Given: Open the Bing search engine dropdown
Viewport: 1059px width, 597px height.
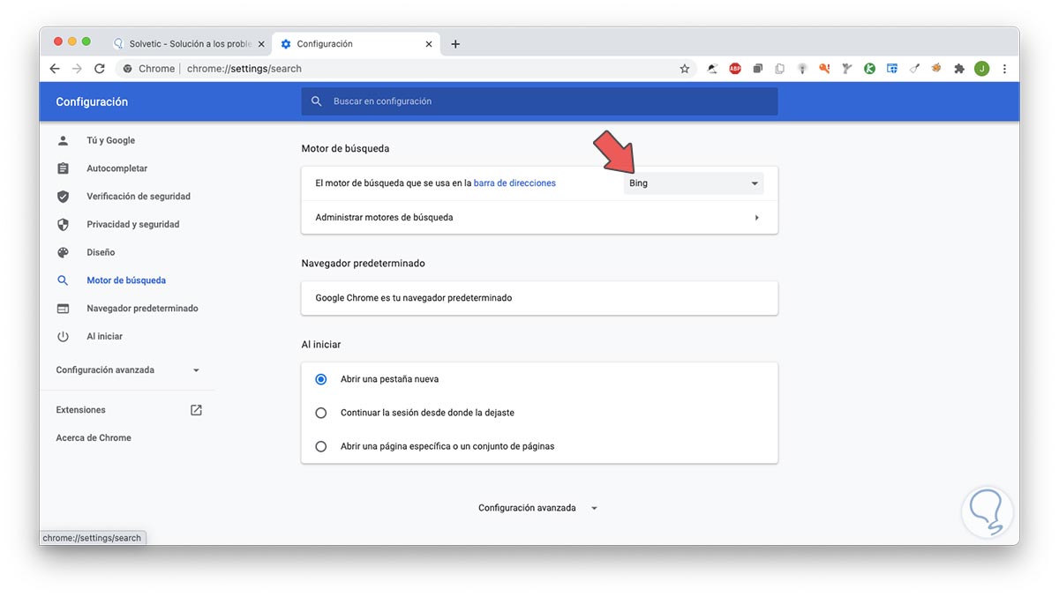Looking at the screenshot, I should (694, 183).
